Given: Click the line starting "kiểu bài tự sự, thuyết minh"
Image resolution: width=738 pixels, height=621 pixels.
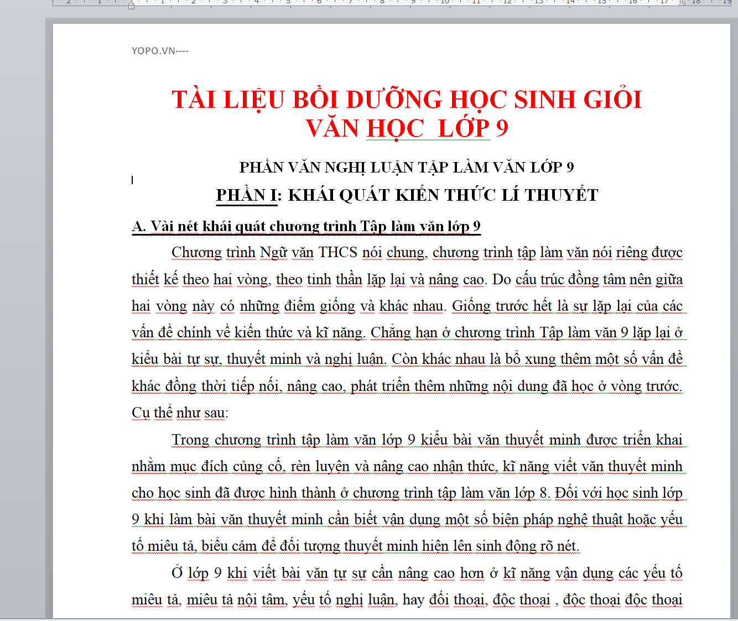Looking at the screenshot, I should pos(407,359).
